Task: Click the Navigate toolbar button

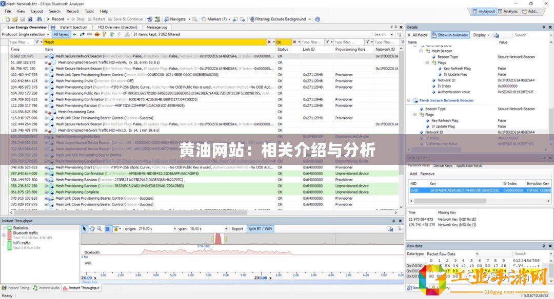Action: click(x=175, y=19)
